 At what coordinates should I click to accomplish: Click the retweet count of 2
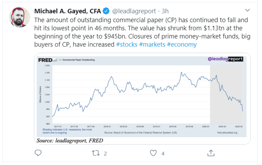[x=105, y=153]
